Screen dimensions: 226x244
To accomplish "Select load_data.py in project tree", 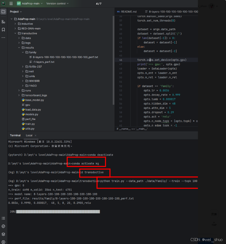I will 32,109.
